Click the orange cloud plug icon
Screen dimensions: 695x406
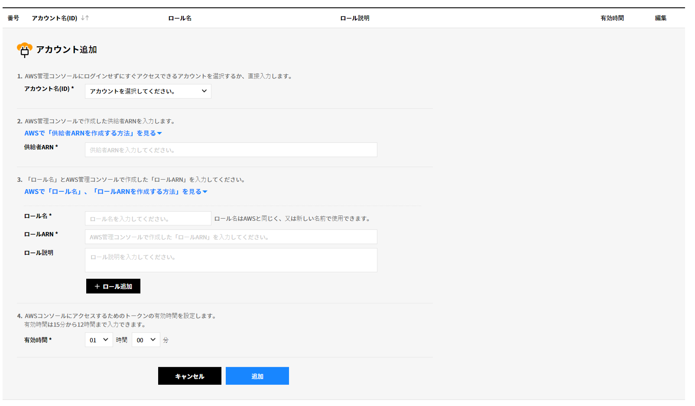tap(24, 50)
